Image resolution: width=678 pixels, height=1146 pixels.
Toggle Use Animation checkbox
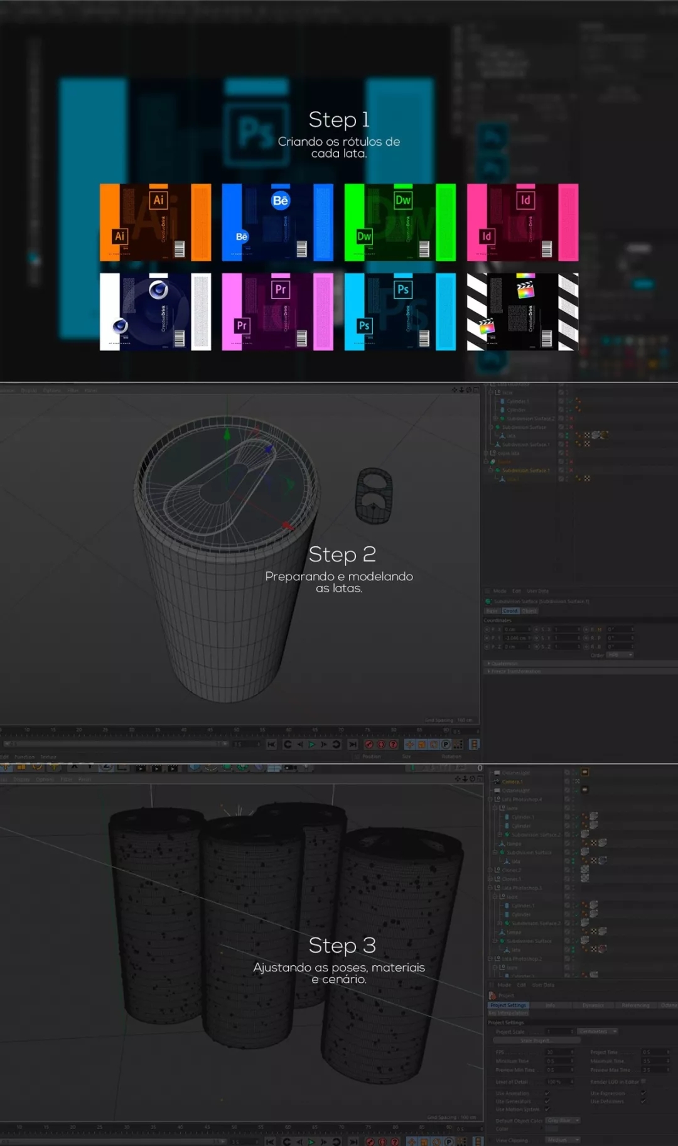tap(547, 1093)
